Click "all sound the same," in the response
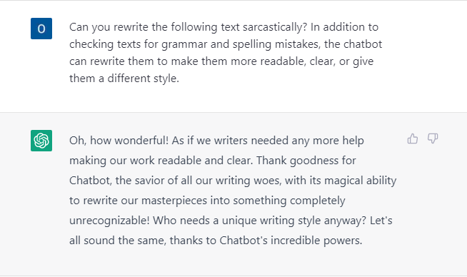This screenshot has width=467, height=277. pyautogui.click(x=118, y=241)
